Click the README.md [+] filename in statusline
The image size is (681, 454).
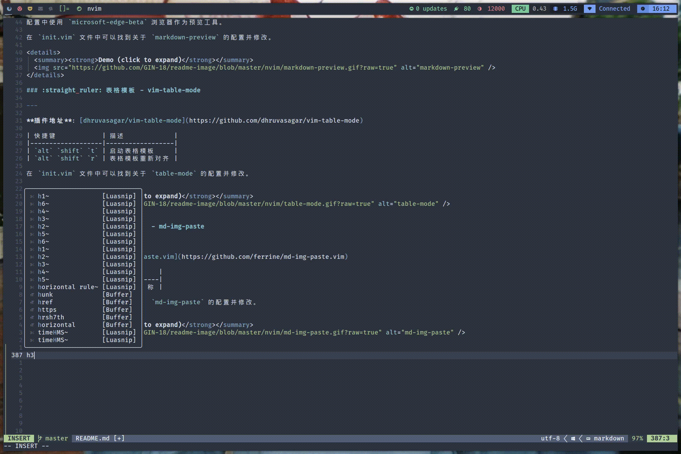pos(100,438)
